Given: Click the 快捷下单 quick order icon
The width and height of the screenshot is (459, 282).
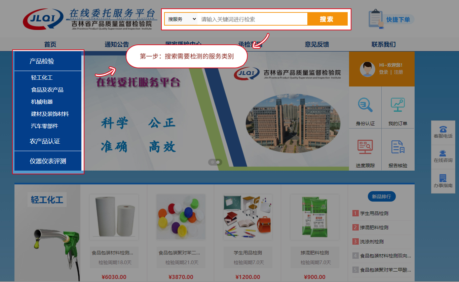Looking at the screenshot, I should coord(376,19).
